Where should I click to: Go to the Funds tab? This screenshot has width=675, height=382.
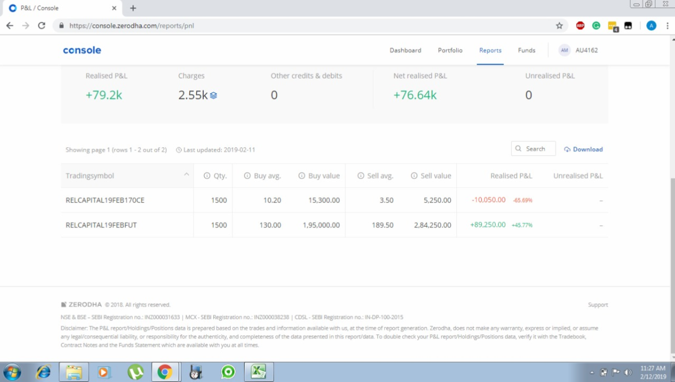pos(527,50)
